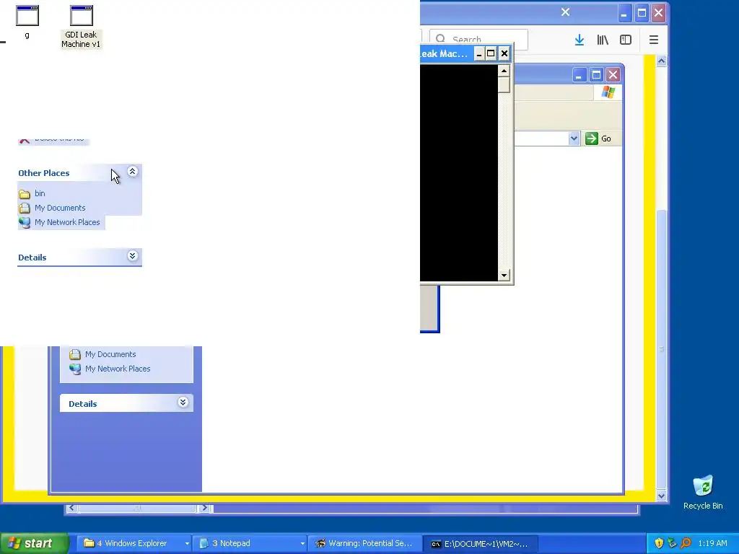739x554 pixels.
Task: Open Firefox library icon
Action: pyautogui.click(x=603, y=40)
